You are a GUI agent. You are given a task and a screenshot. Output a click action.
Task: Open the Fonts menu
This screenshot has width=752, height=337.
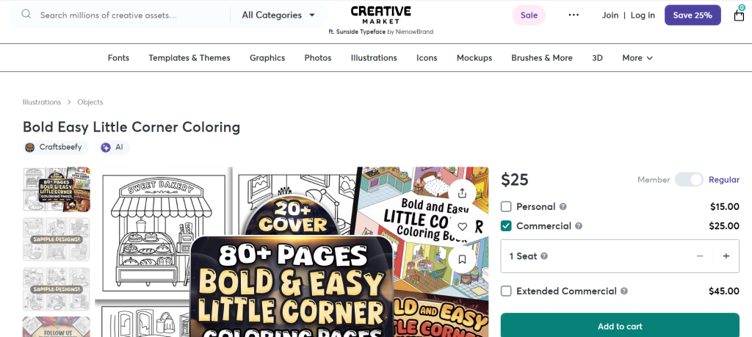coord(118,58)
